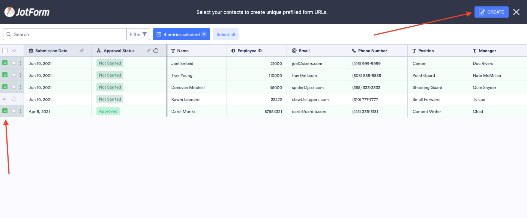Click the Position column header
Image resolution: width=527 pixels, height=218 pixels.
point(438,51)
